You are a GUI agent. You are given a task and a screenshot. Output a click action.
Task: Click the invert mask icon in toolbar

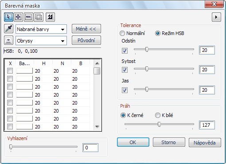point(50,17)
